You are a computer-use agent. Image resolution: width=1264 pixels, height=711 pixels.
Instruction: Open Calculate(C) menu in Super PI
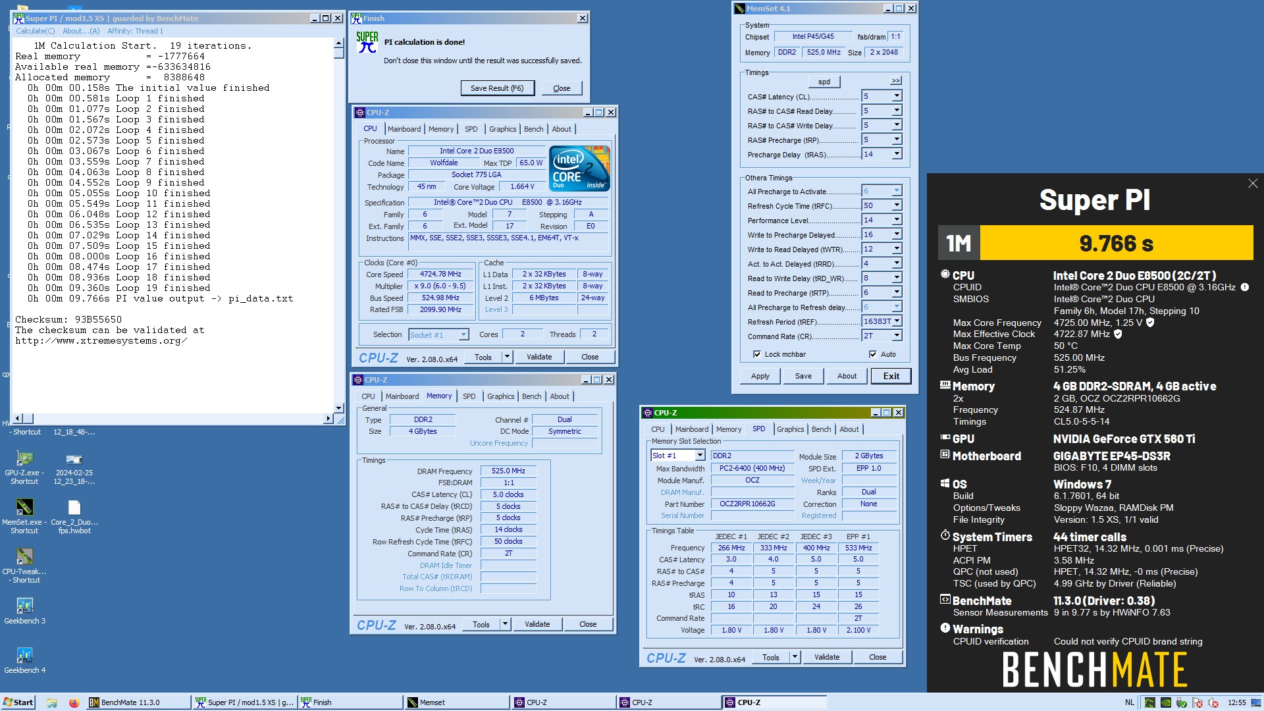click(36, 31)
